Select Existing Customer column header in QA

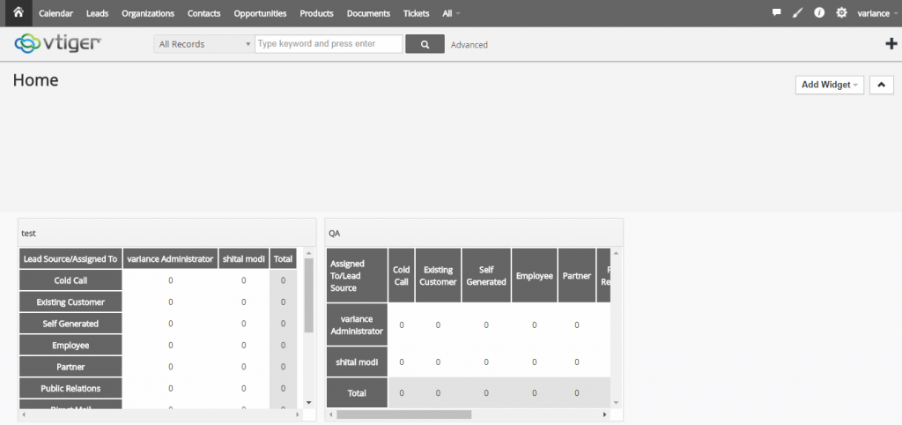click(438, 275)
